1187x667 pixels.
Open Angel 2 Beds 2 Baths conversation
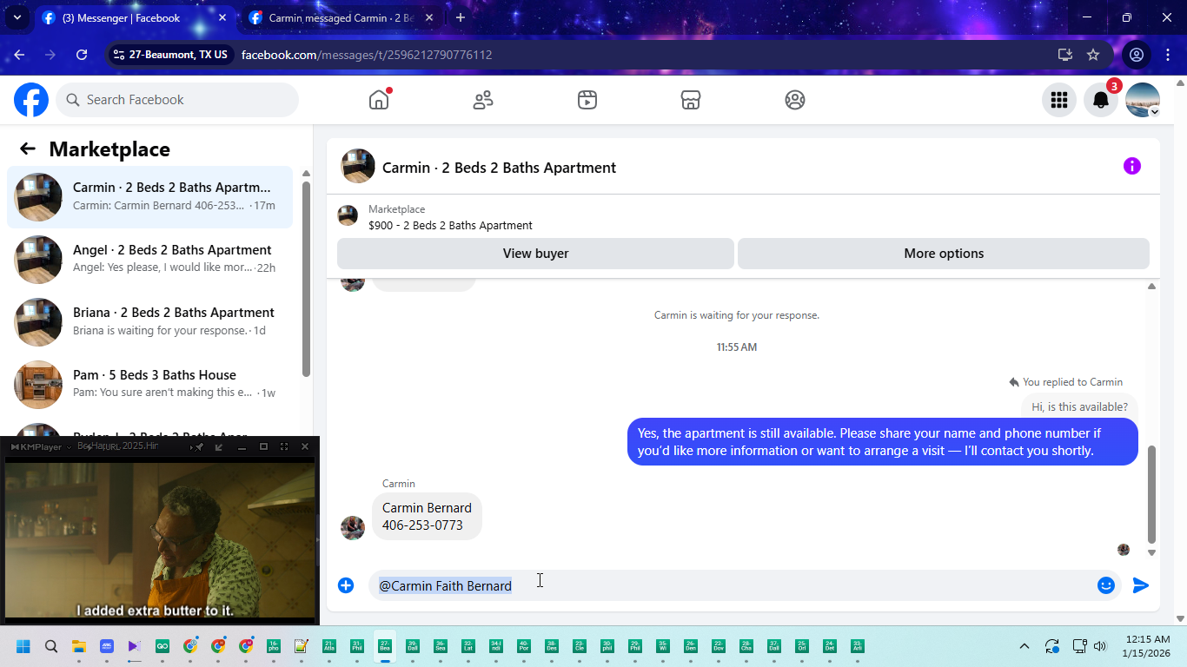coord(149,260)
